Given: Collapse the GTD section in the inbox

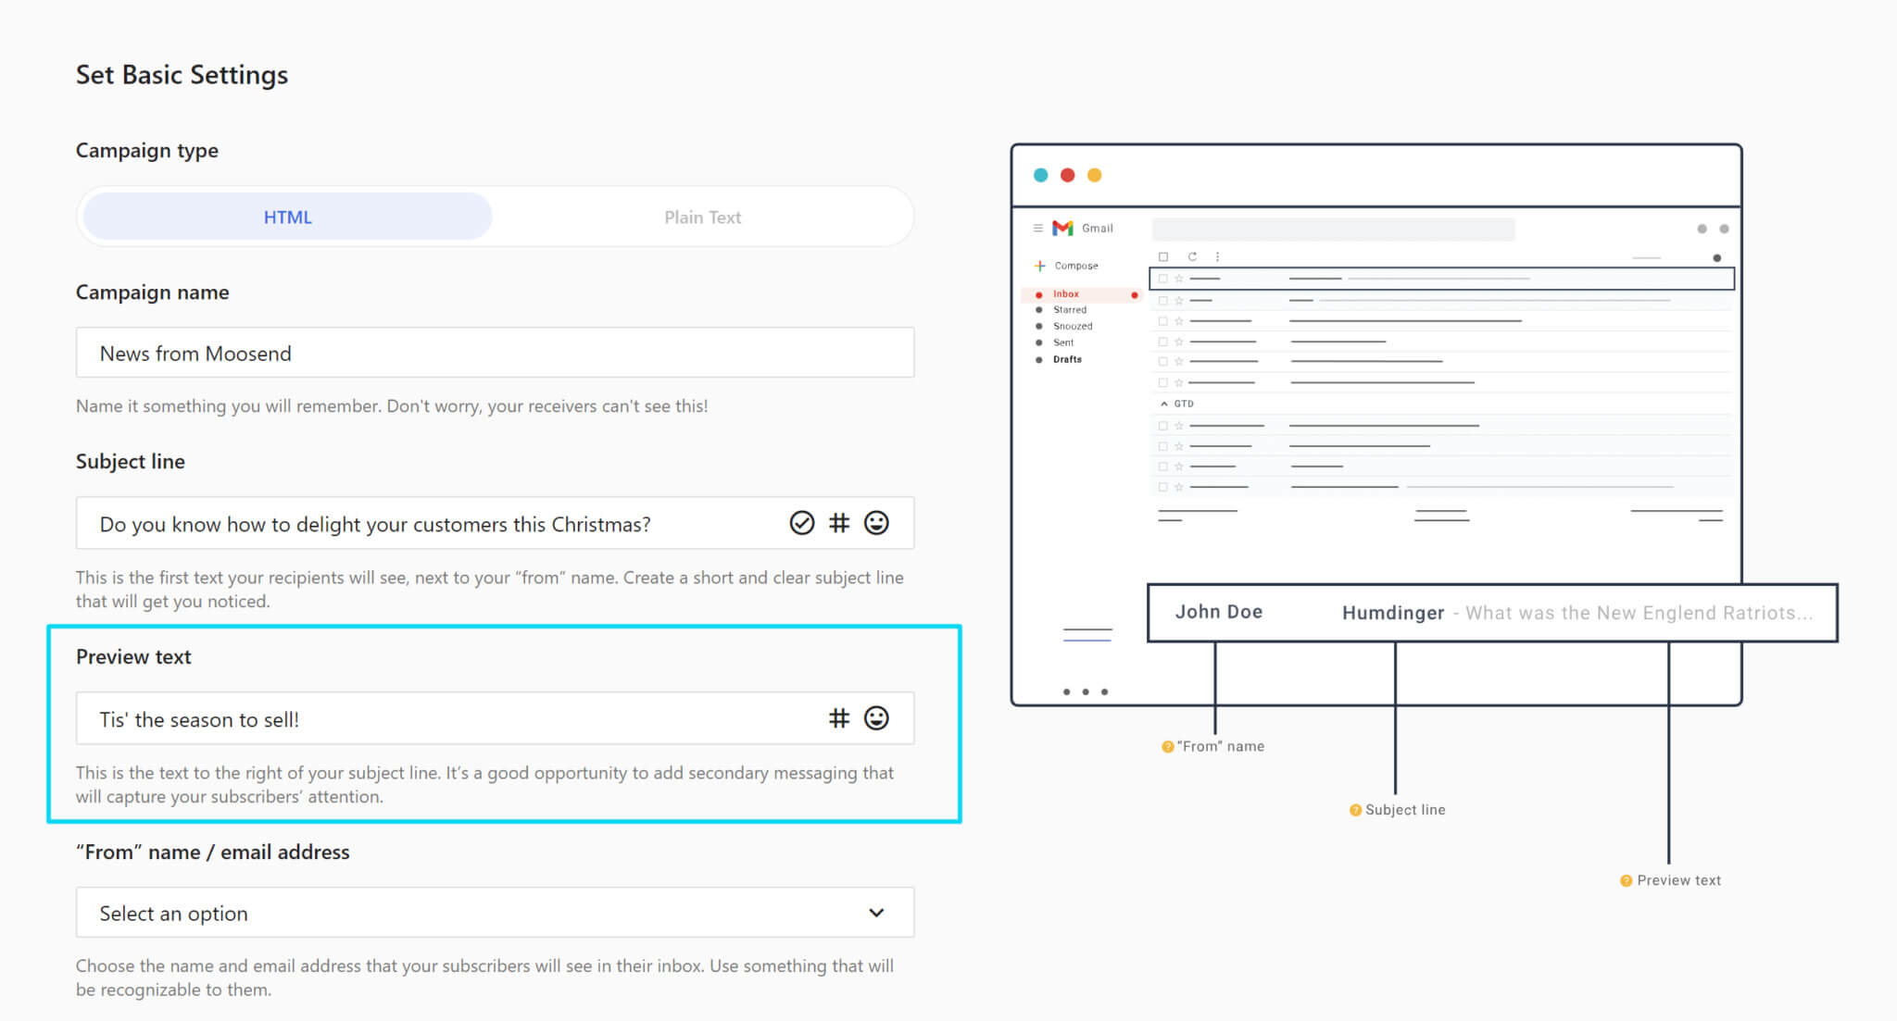Looking at the screenshot, I should point(1164,404).
